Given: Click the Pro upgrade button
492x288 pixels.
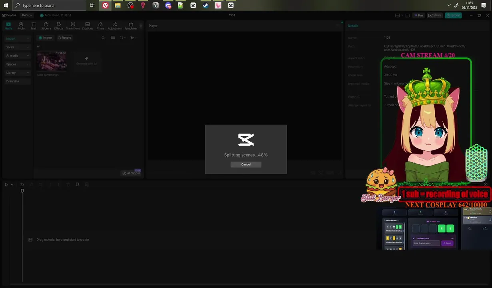Looking at the screenshot, I should click(x=418, y=15).
